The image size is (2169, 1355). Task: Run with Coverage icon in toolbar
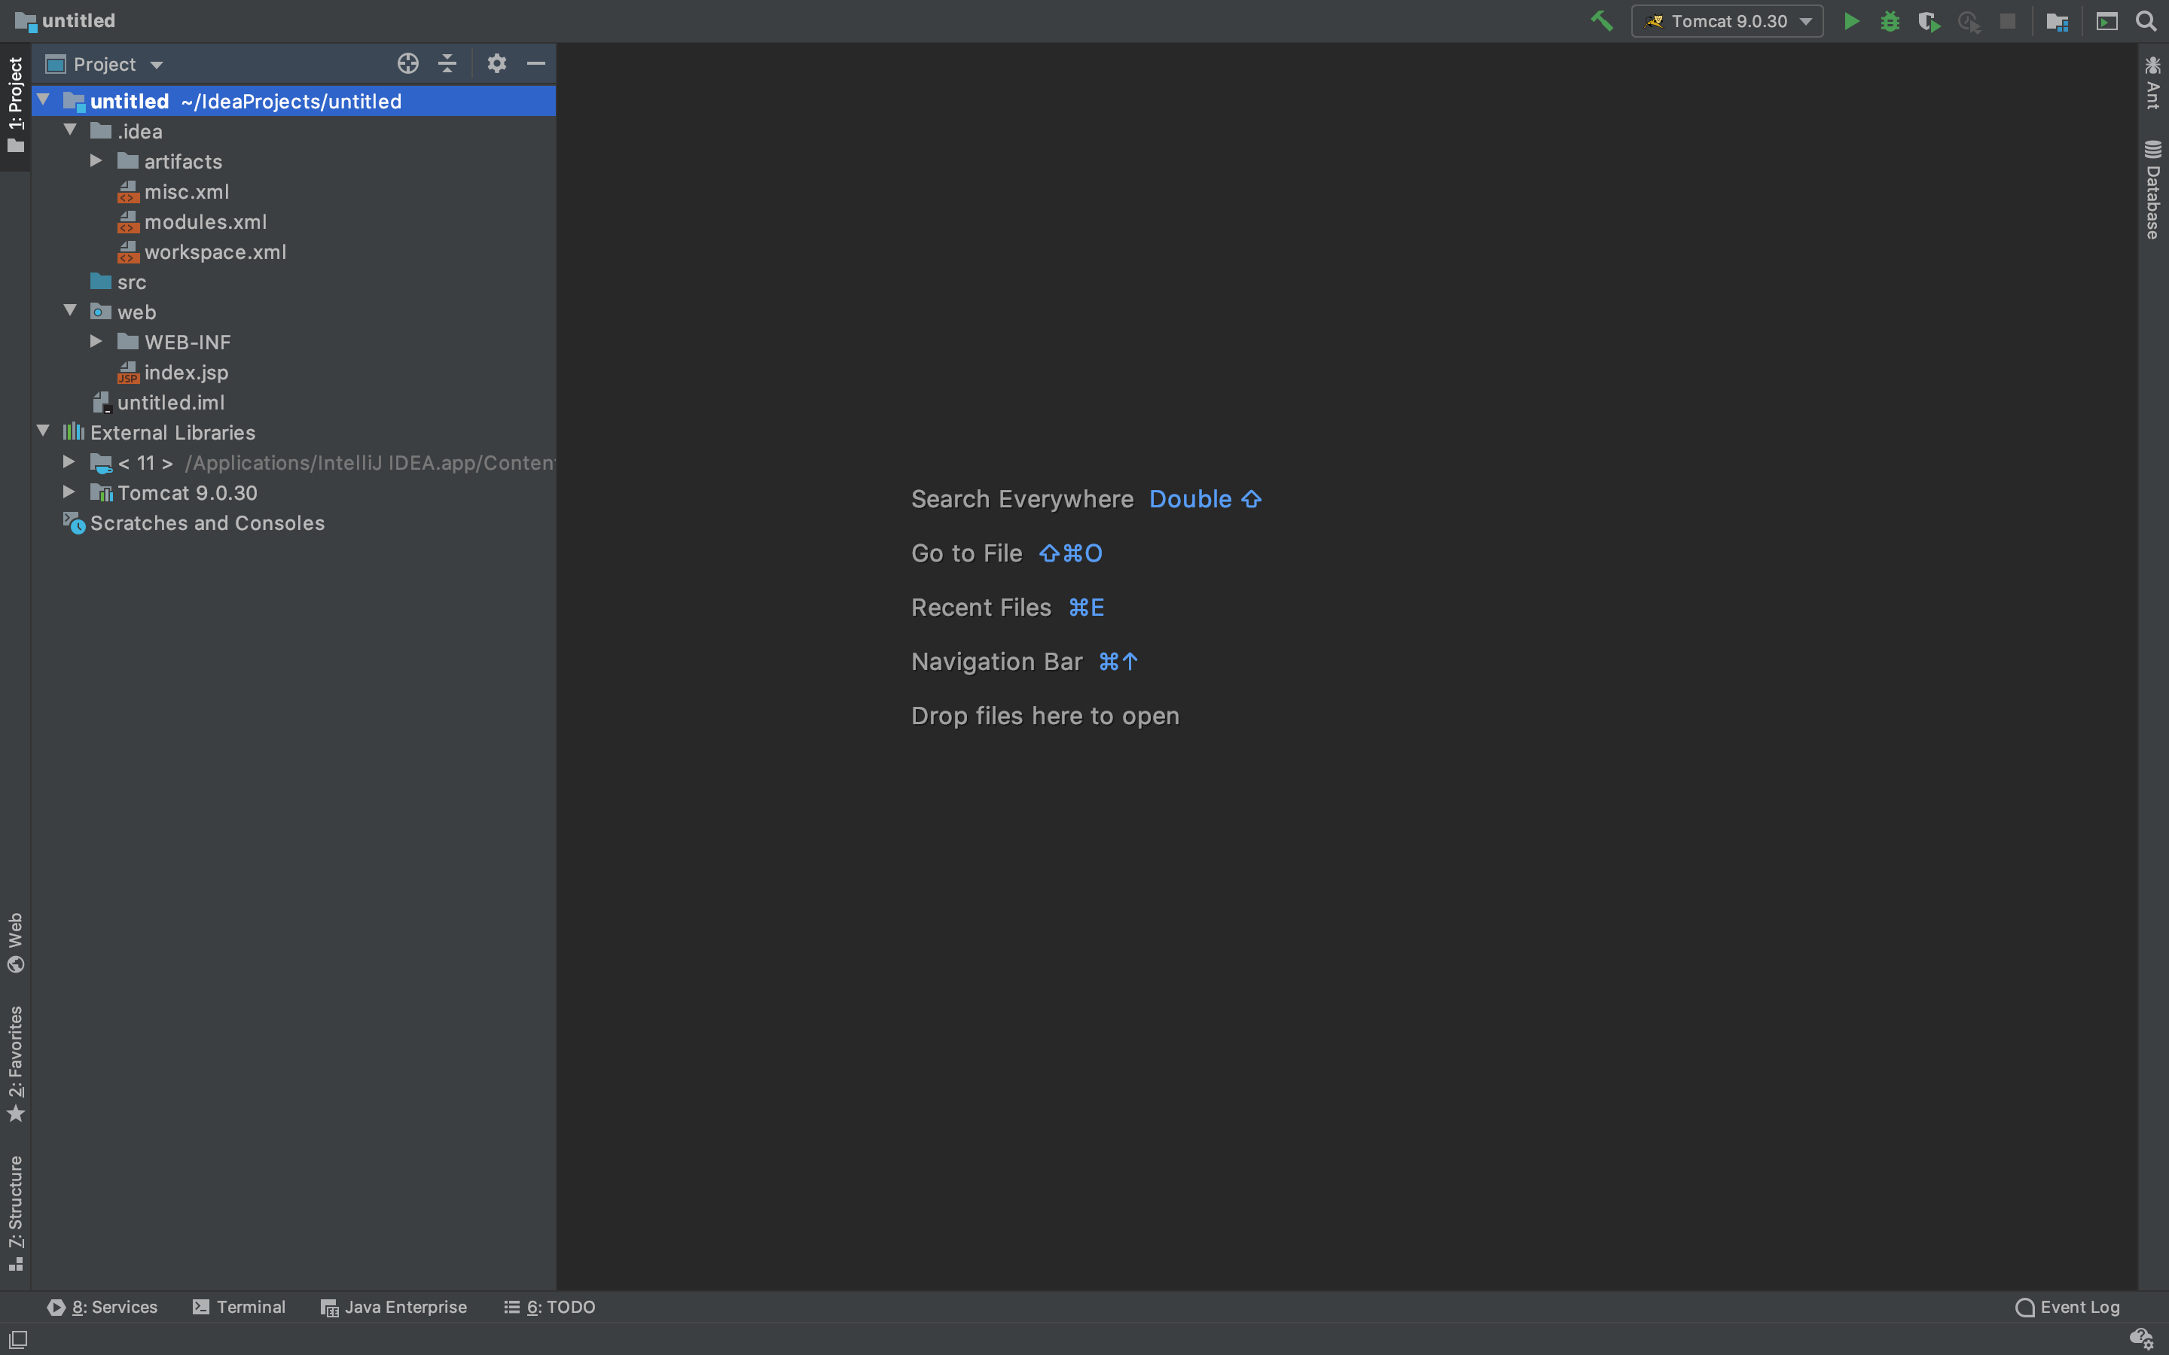coord(1929,22)
